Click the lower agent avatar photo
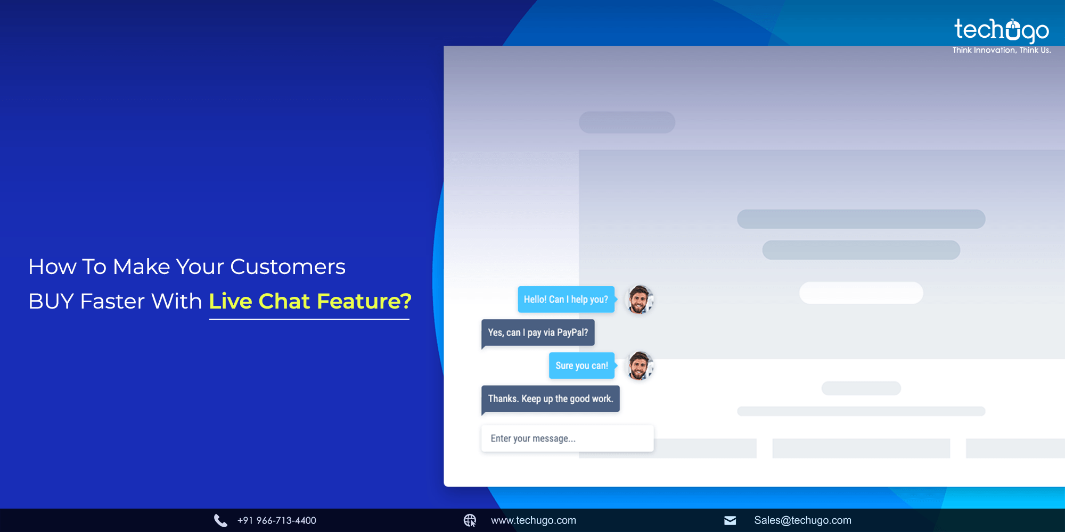The image size is (1065, 532). point(639,366)
